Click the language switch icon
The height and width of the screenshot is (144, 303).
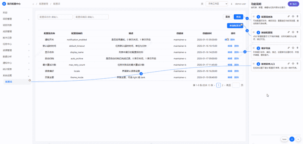[202, 4]
